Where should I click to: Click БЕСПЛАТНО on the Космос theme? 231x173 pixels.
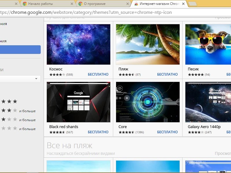(98, 74)
